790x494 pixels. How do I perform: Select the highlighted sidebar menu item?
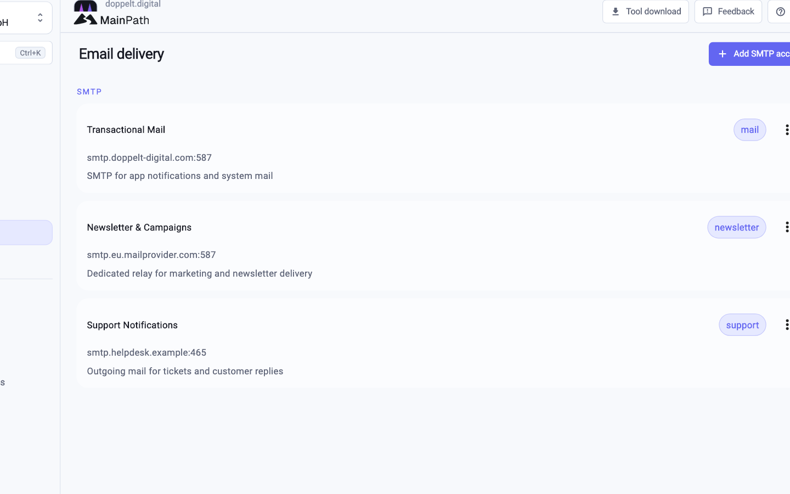pos(26,233)
